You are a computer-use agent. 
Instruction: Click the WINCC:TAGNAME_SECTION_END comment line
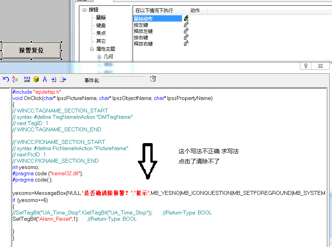(57, 129)
